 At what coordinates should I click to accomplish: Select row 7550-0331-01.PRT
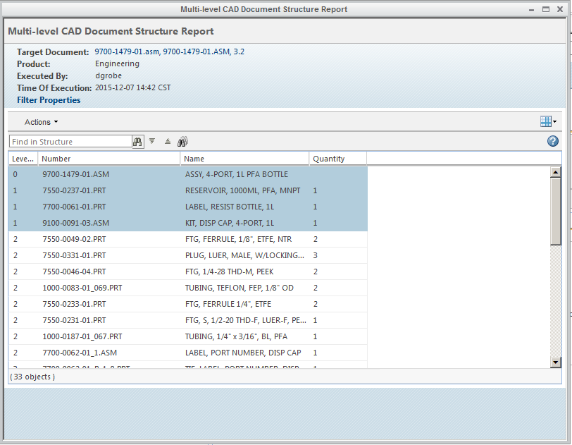[188, 255]
